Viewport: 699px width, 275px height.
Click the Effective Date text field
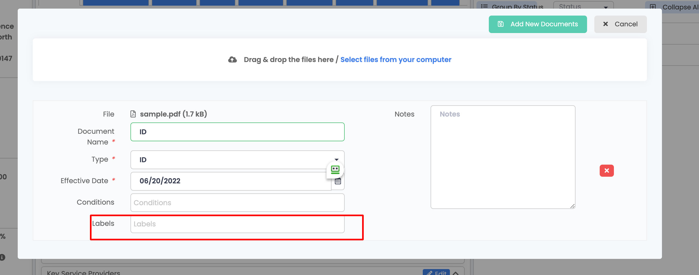tap(231, 181)
